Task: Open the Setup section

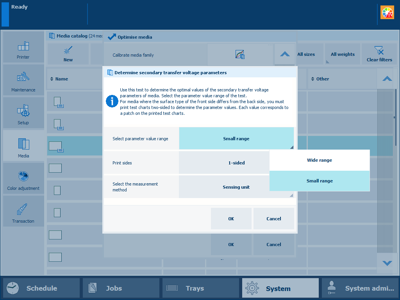Action: (23, 113)
